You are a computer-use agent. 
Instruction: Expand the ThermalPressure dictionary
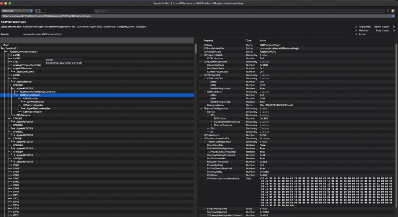pos(211,125)
